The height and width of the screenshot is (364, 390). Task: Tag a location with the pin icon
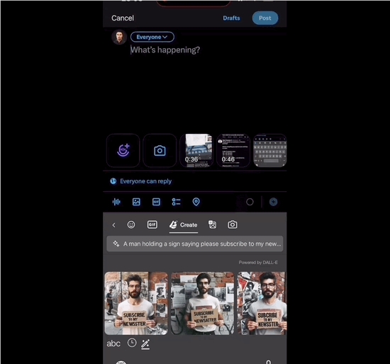196,202
